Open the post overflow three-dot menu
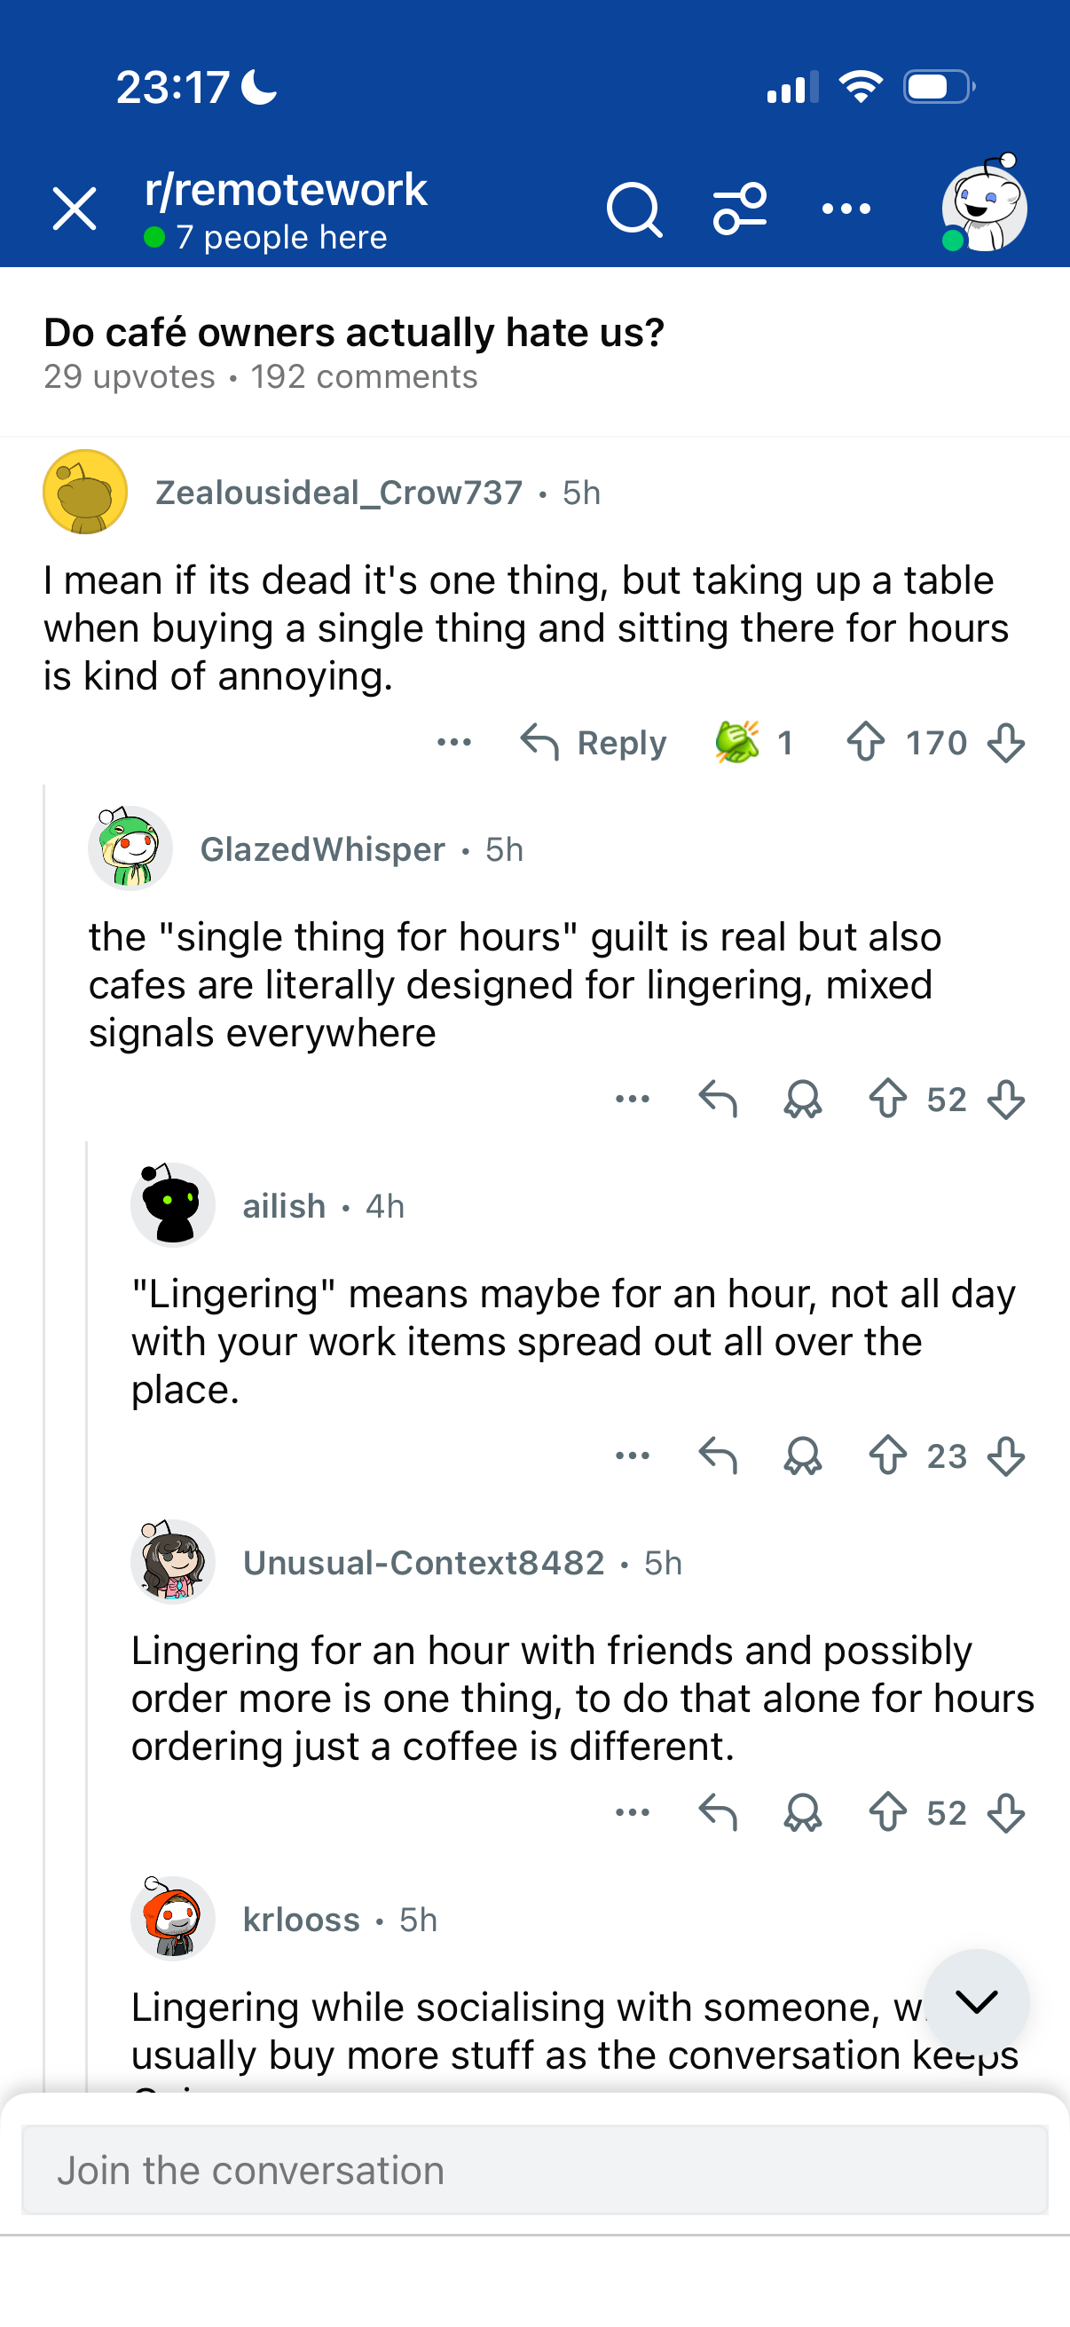1070x2327 pixels. coord(846,208)
